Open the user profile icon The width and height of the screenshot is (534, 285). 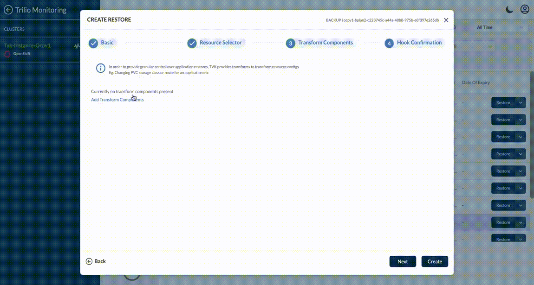[x=525, y=10]
